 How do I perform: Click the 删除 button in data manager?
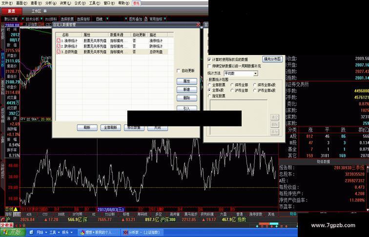[x=186, y=98]
